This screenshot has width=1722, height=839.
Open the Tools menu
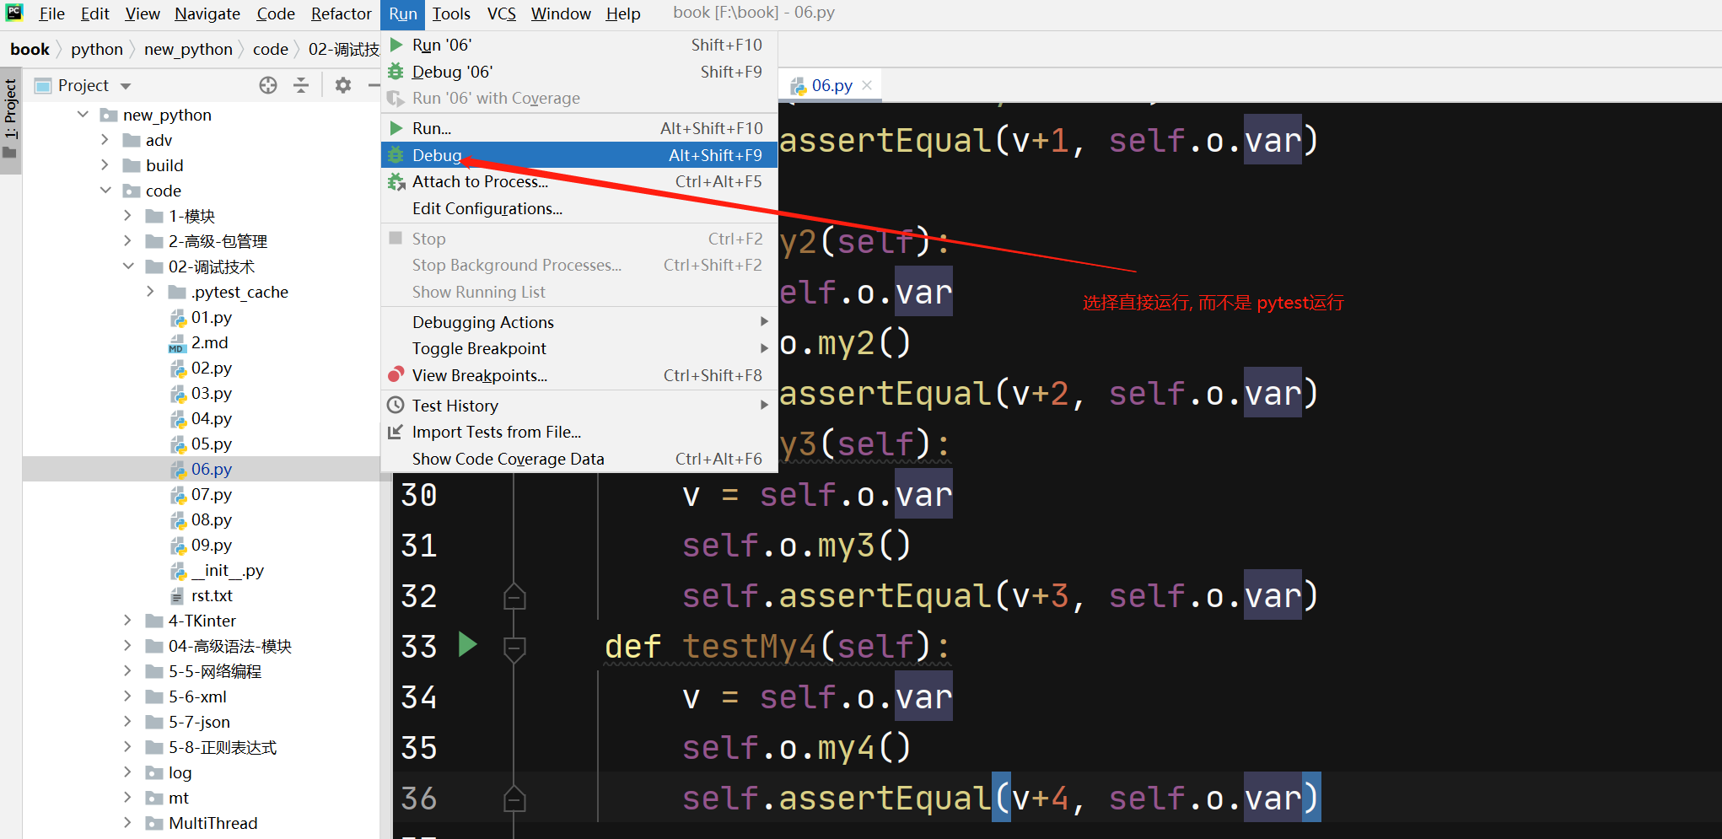(x=451, y=13)
